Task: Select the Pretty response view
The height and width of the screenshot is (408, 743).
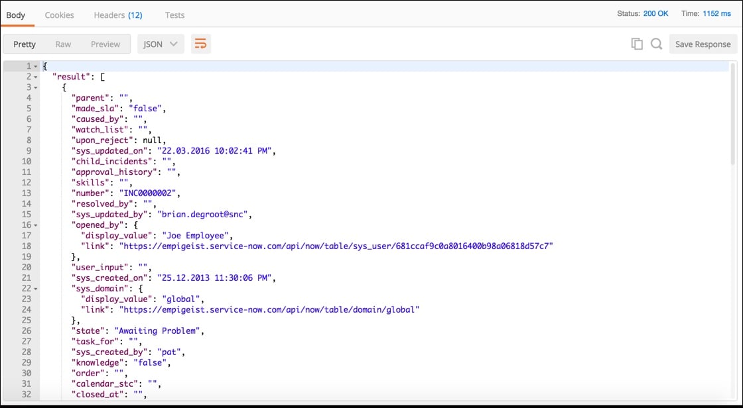Action: pos(24,44)
